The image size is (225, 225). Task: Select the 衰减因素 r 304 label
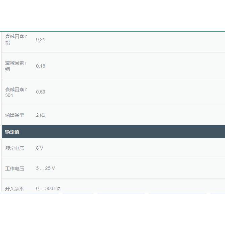16,92
